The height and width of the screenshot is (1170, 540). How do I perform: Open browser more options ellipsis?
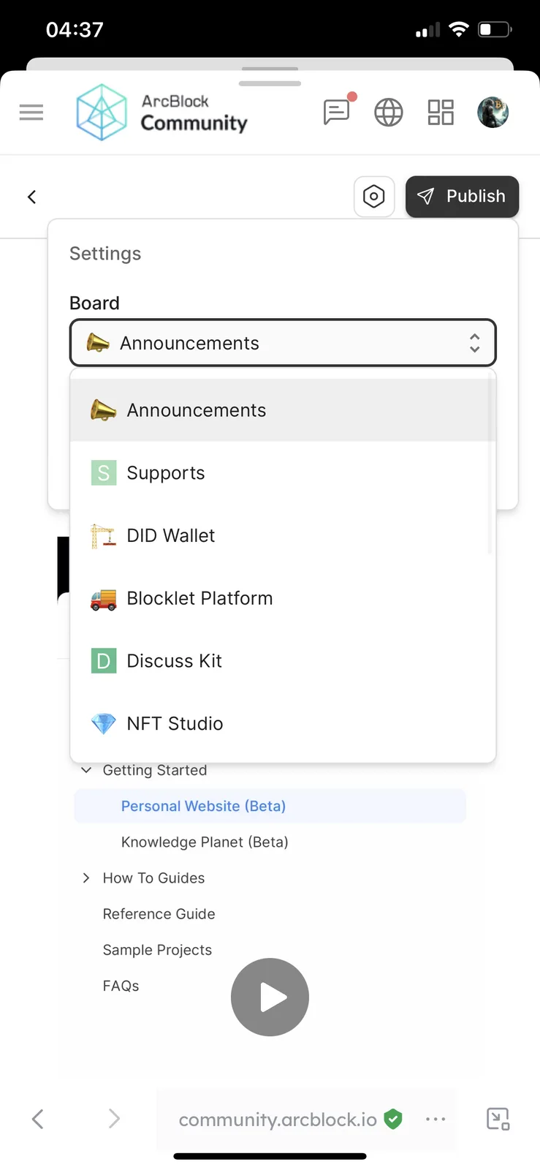(436, 1119)
